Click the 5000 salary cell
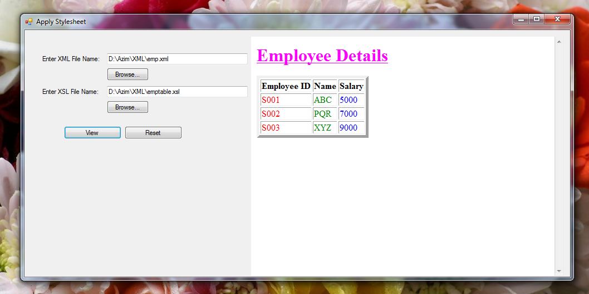Viewport: 589px width, 294px height. pos(352,100)
